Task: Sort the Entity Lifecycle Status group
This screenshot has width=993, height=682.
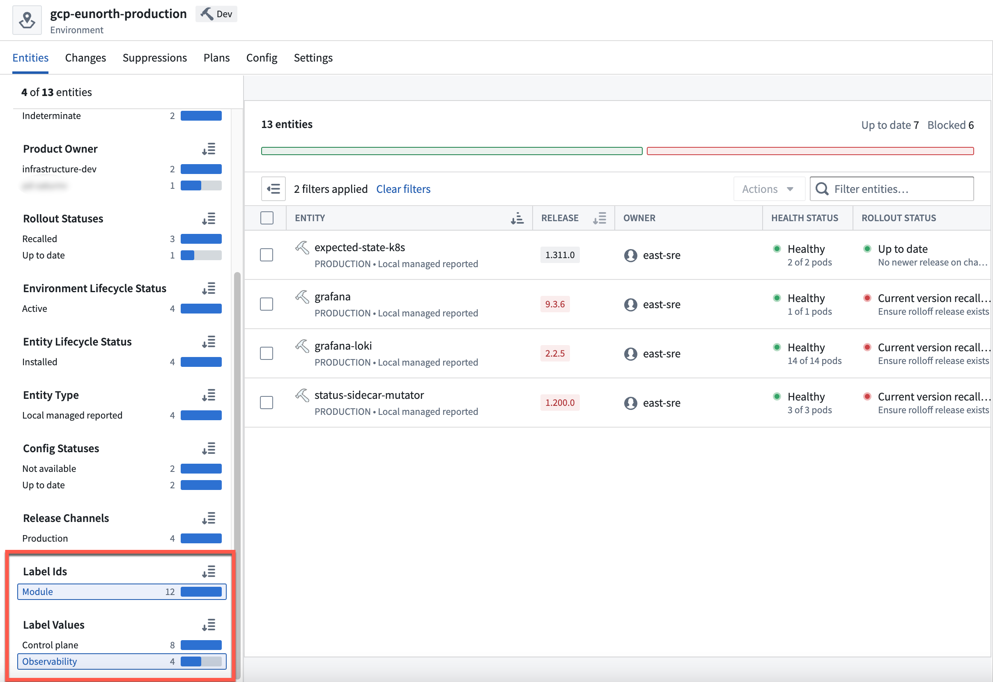Action: 209,342
